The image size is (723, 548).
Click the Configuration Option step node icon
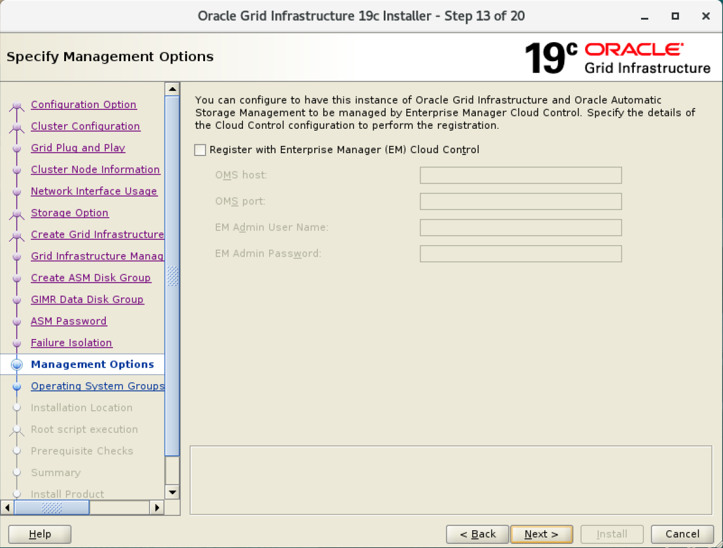click(x=18, y=106)
